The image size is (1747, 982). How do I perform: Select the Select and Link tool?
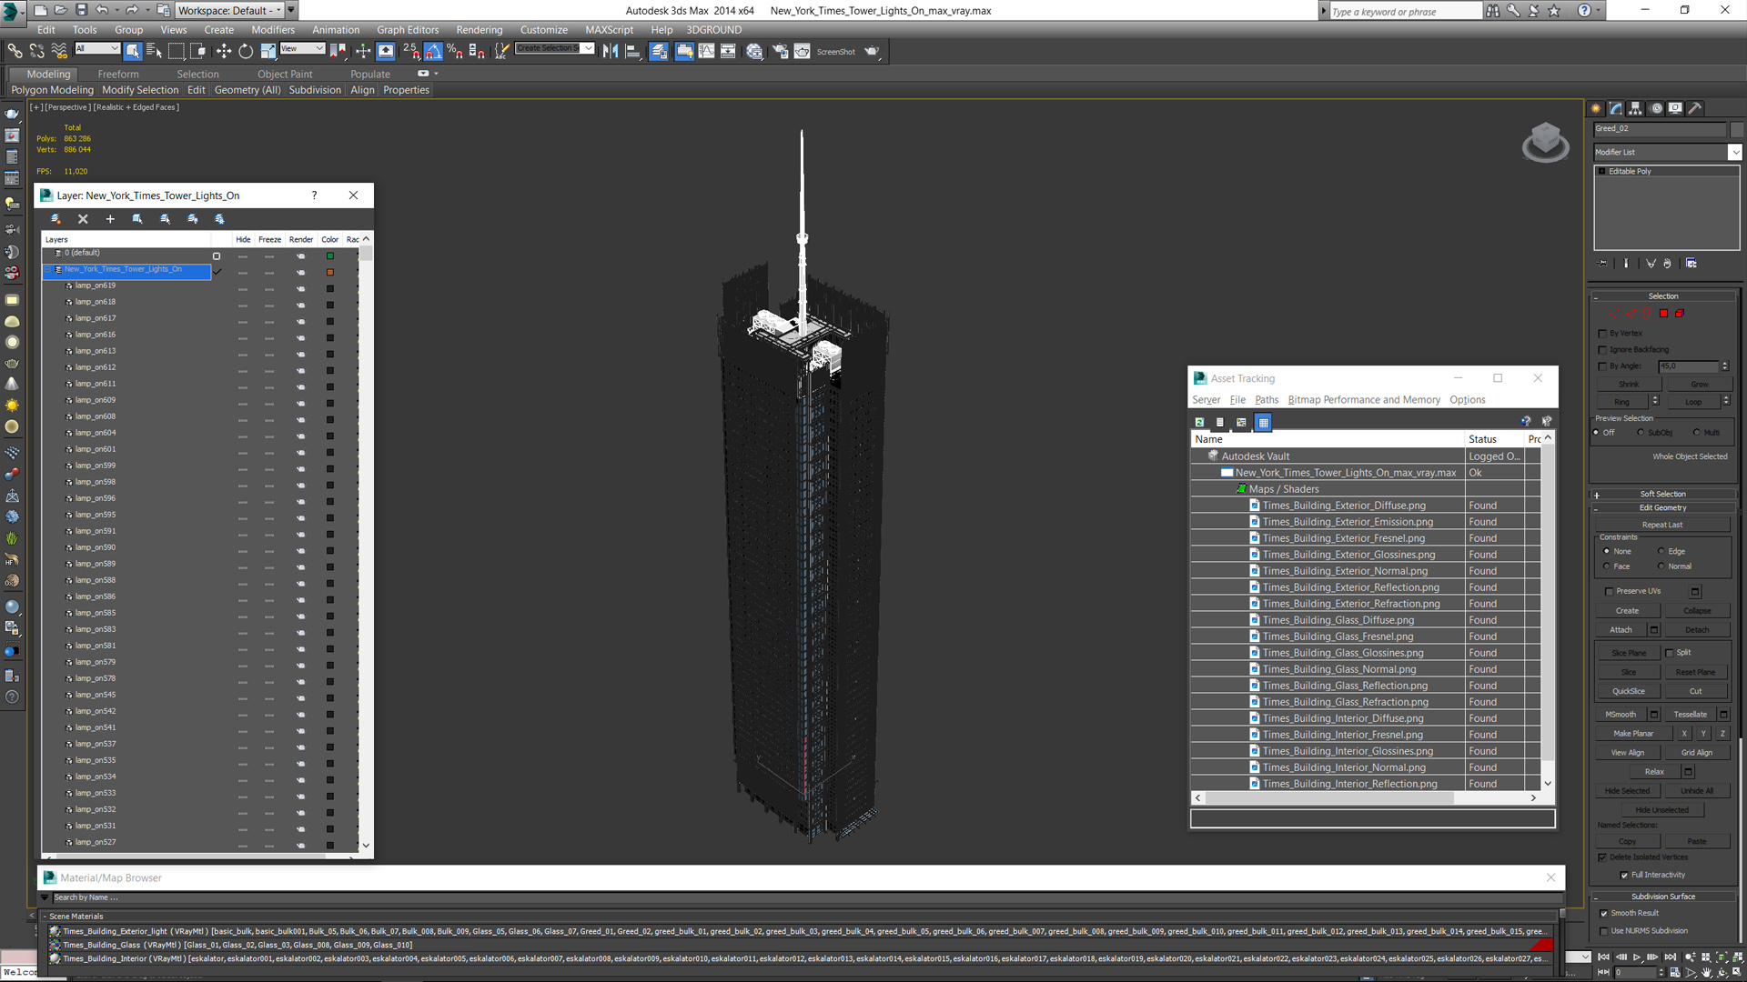15,51
